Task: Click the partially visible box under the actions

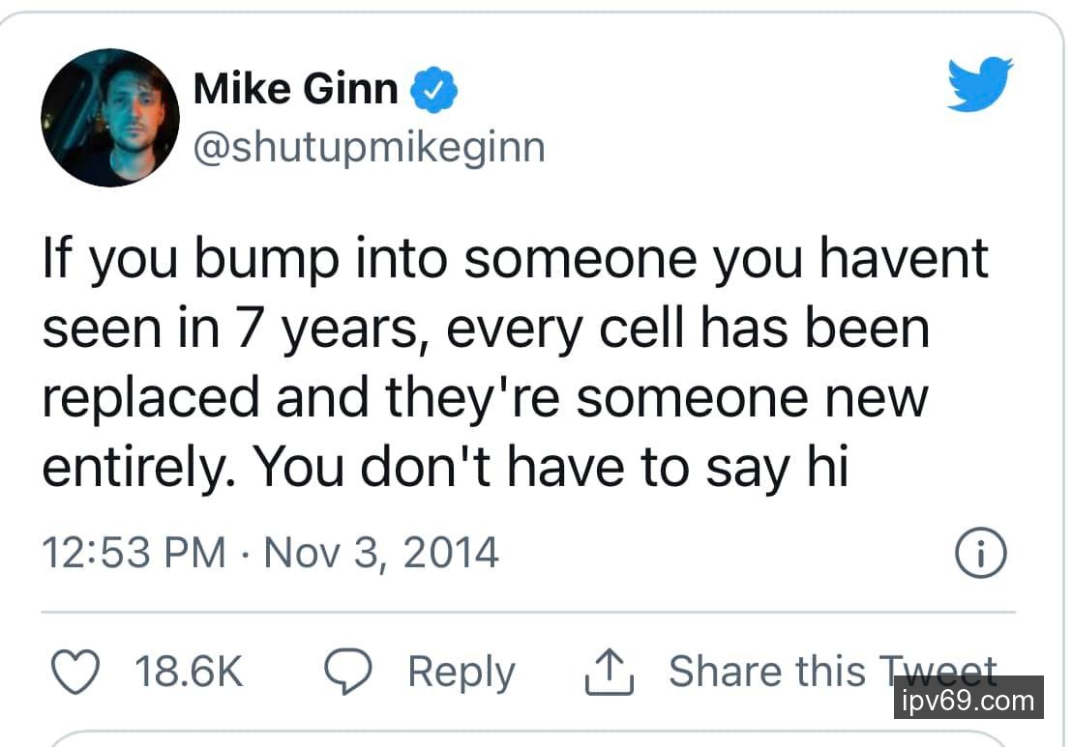Action: [x=535, y=739]
